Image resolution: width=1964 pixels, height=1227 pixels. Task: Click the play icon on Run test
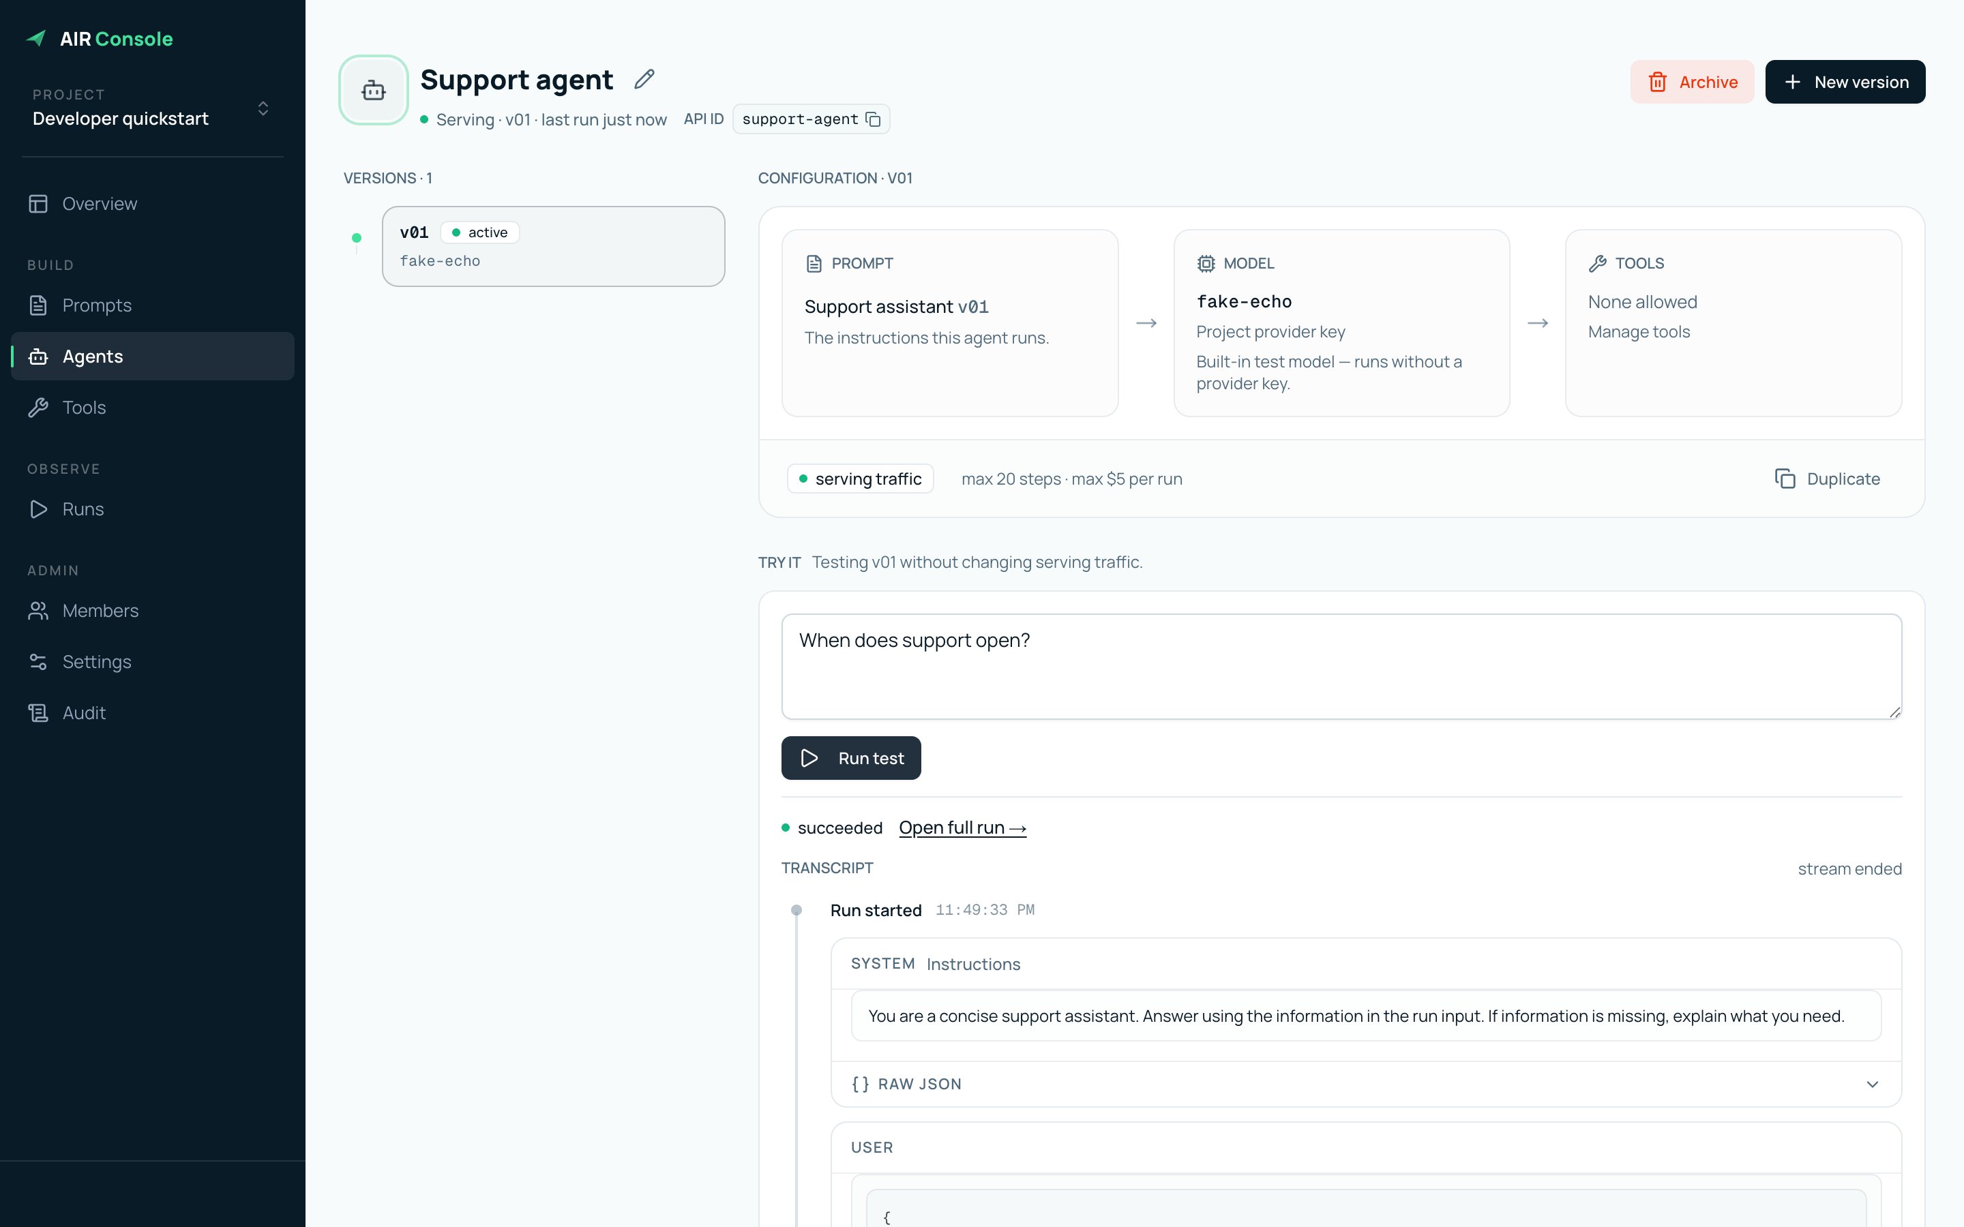(x=809, y=758)
